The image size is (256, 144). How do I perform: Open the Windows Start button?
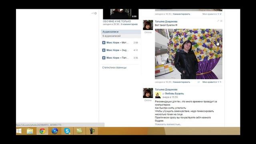pyautogui.click(x=19, y=131)
